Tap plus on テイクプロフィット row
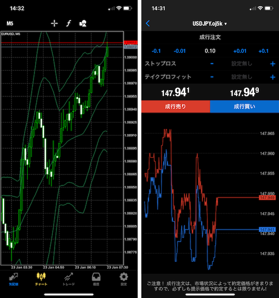The image size is (279, 298). tap(273, 77)
